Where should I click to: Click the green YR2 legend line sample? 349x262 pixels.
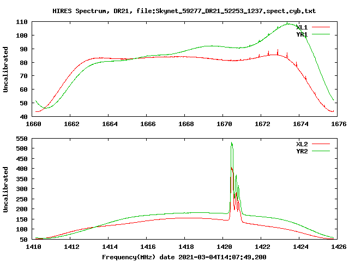click(321, 151)
